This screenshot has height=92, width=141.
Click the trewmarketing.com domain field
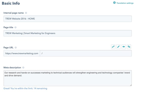pos(22,53)
